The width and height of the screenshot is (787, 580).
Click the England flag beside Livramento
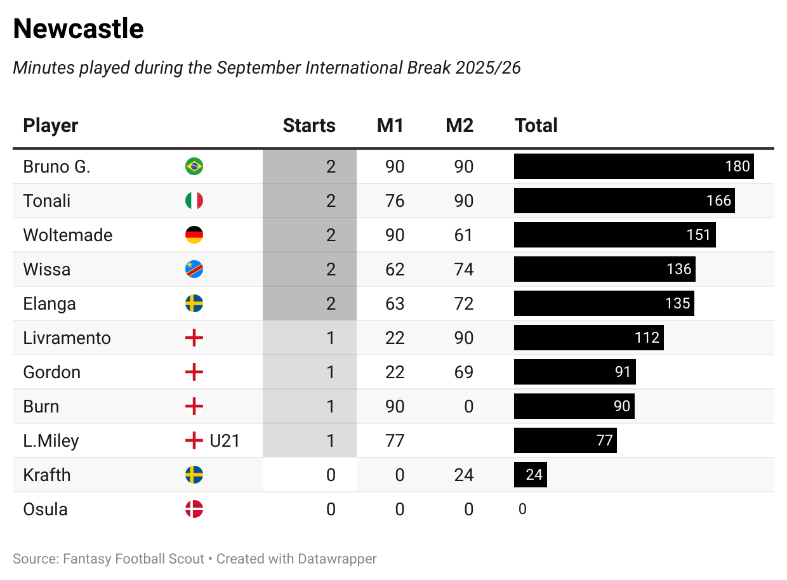[x=194, y=338]
